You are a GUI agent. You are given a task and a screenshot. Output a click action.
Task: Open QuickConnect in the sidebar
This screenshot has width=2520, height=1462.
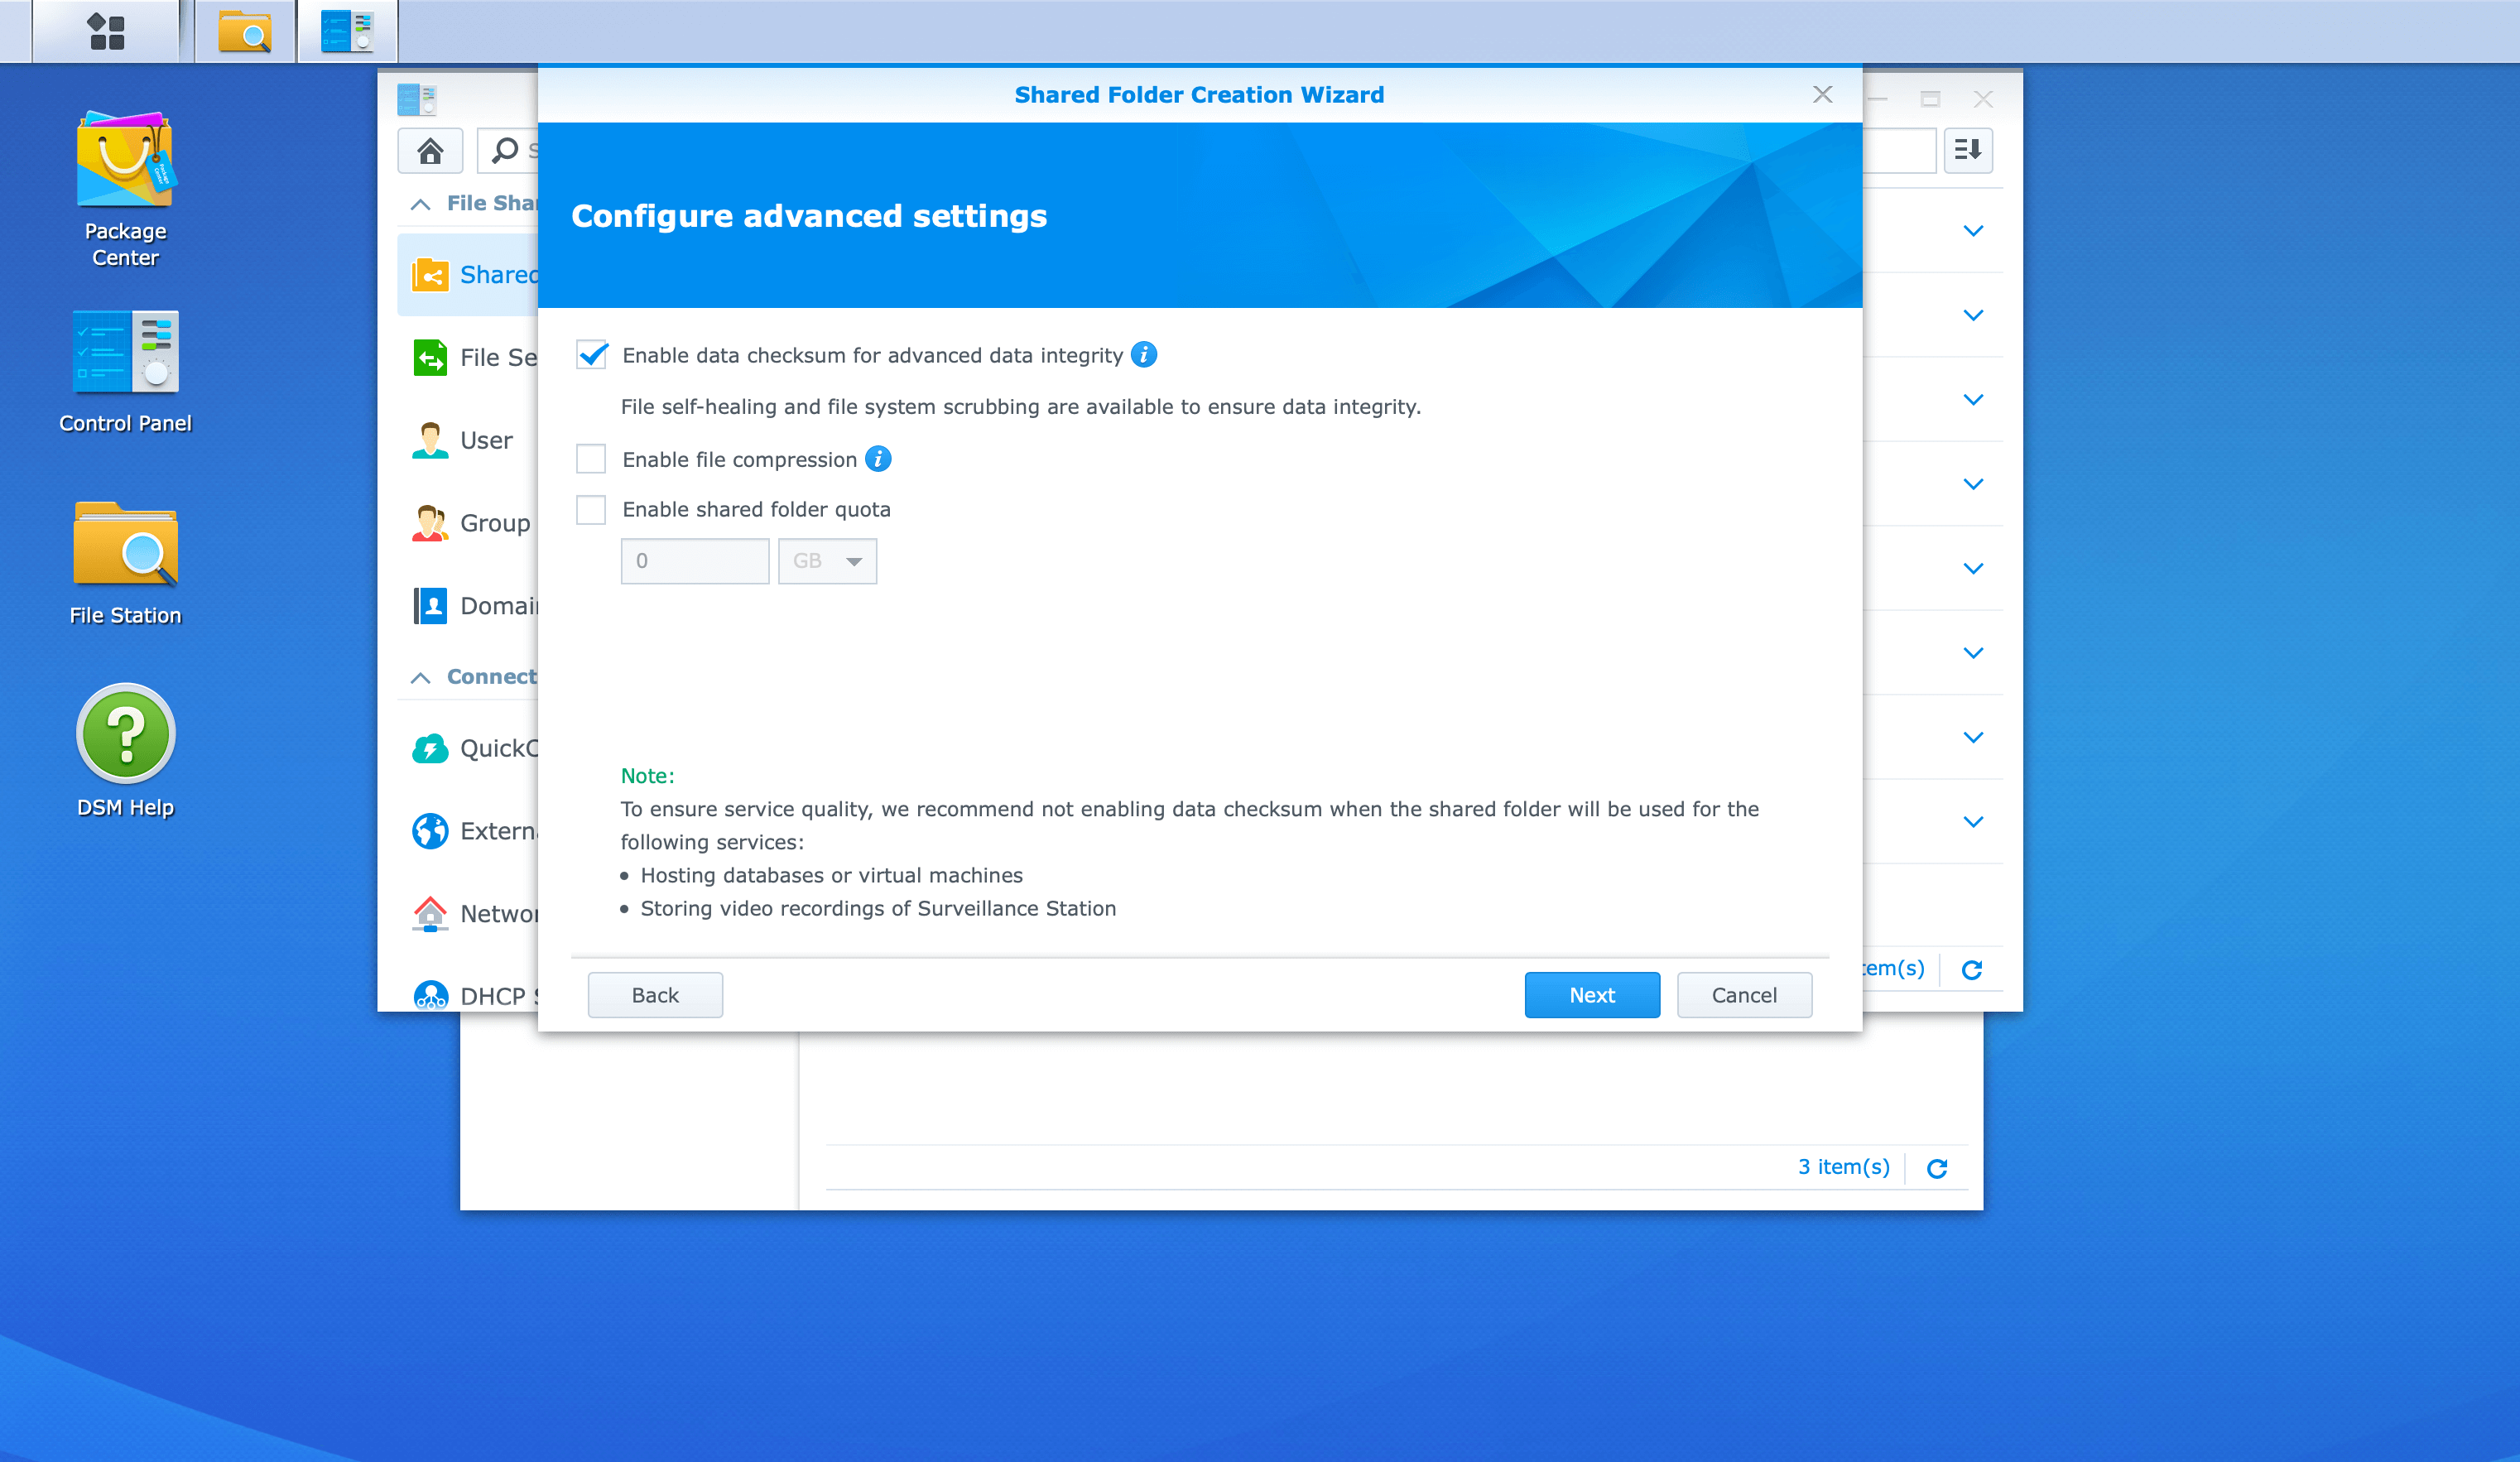coord(468,748)
